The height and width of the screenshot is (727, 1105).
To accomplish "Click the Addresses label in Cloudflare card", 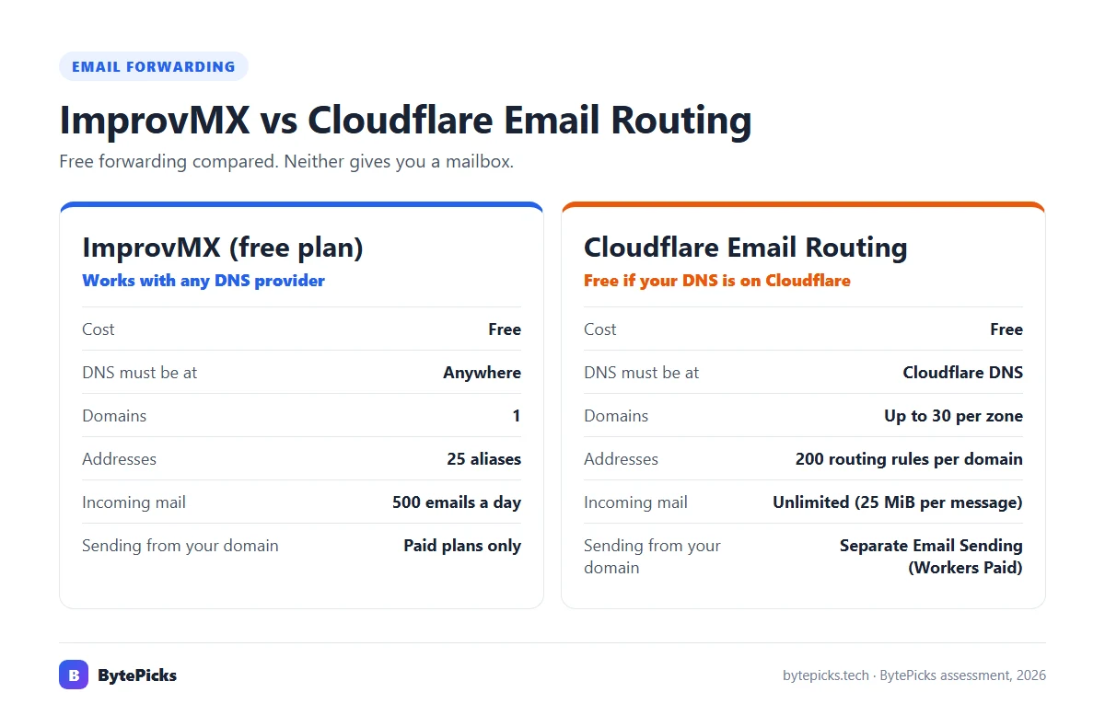I will (x=621, y=459).
